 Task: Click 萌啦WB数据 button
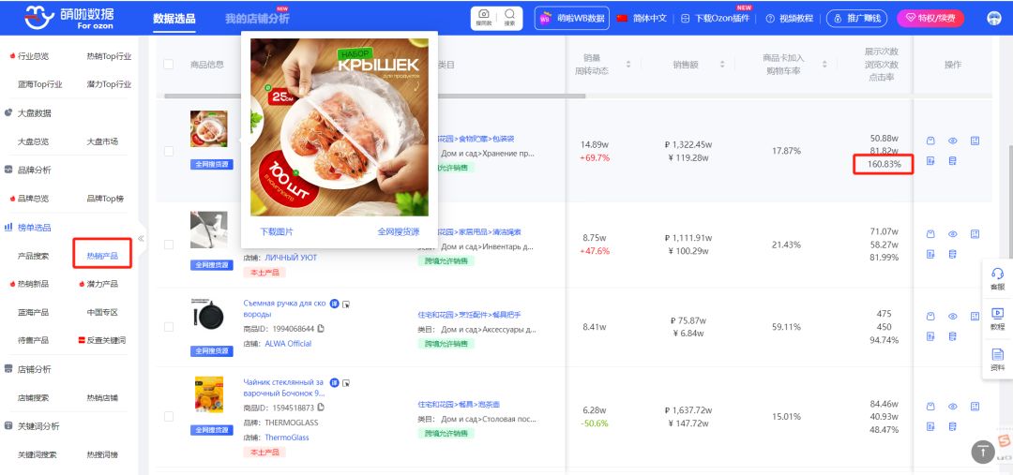572,18
